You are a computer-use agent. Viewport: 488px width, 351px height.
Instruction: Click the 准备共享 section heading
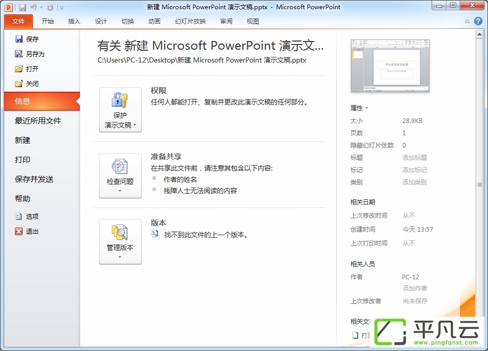pos(166,157)
